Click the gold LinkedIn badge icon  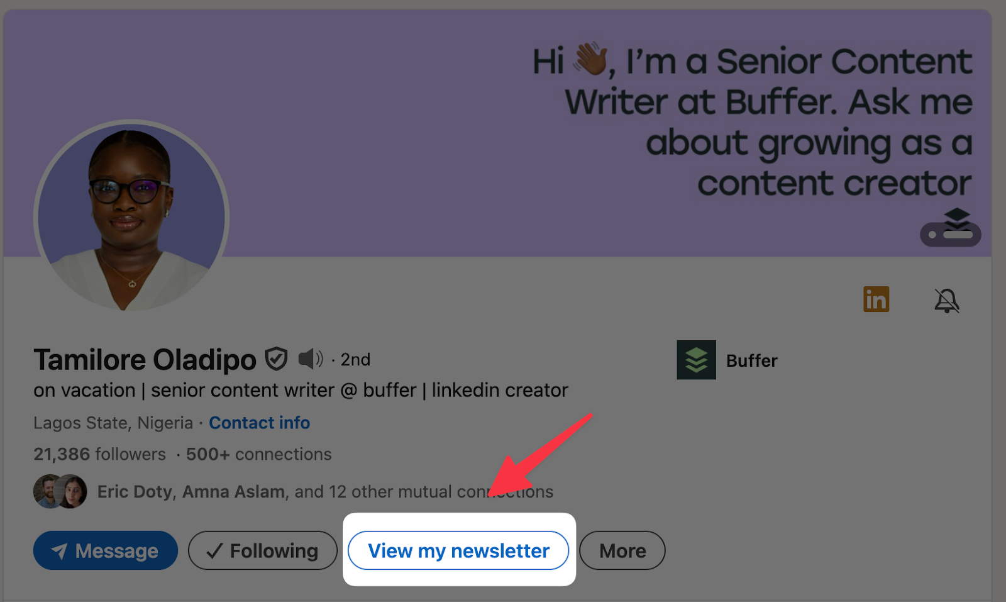pos(876,300)
